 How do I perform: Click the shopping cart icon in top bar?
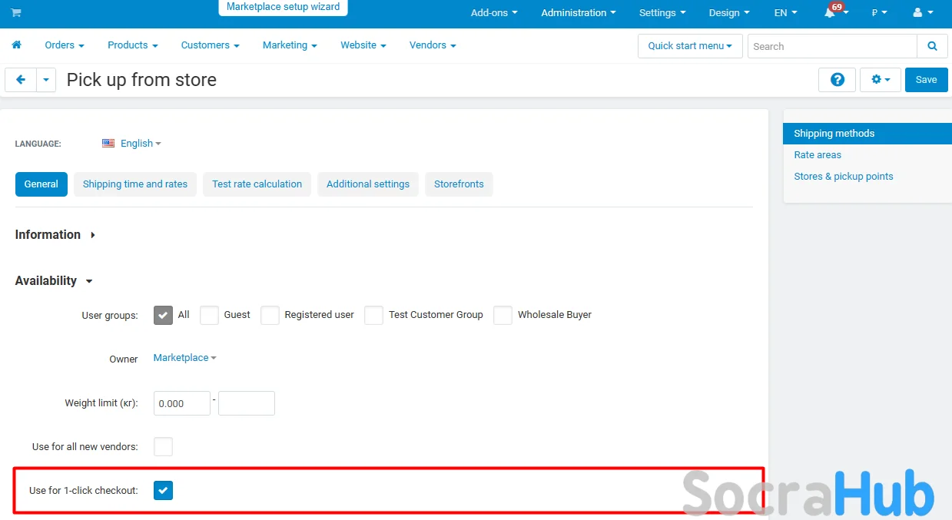pos(16,13)
